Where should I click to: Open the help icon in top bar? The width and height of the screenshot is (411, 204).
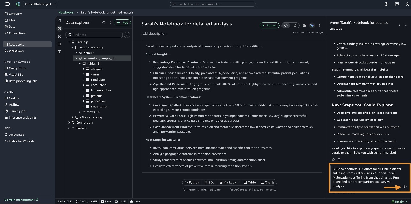(x=386, y=4)
